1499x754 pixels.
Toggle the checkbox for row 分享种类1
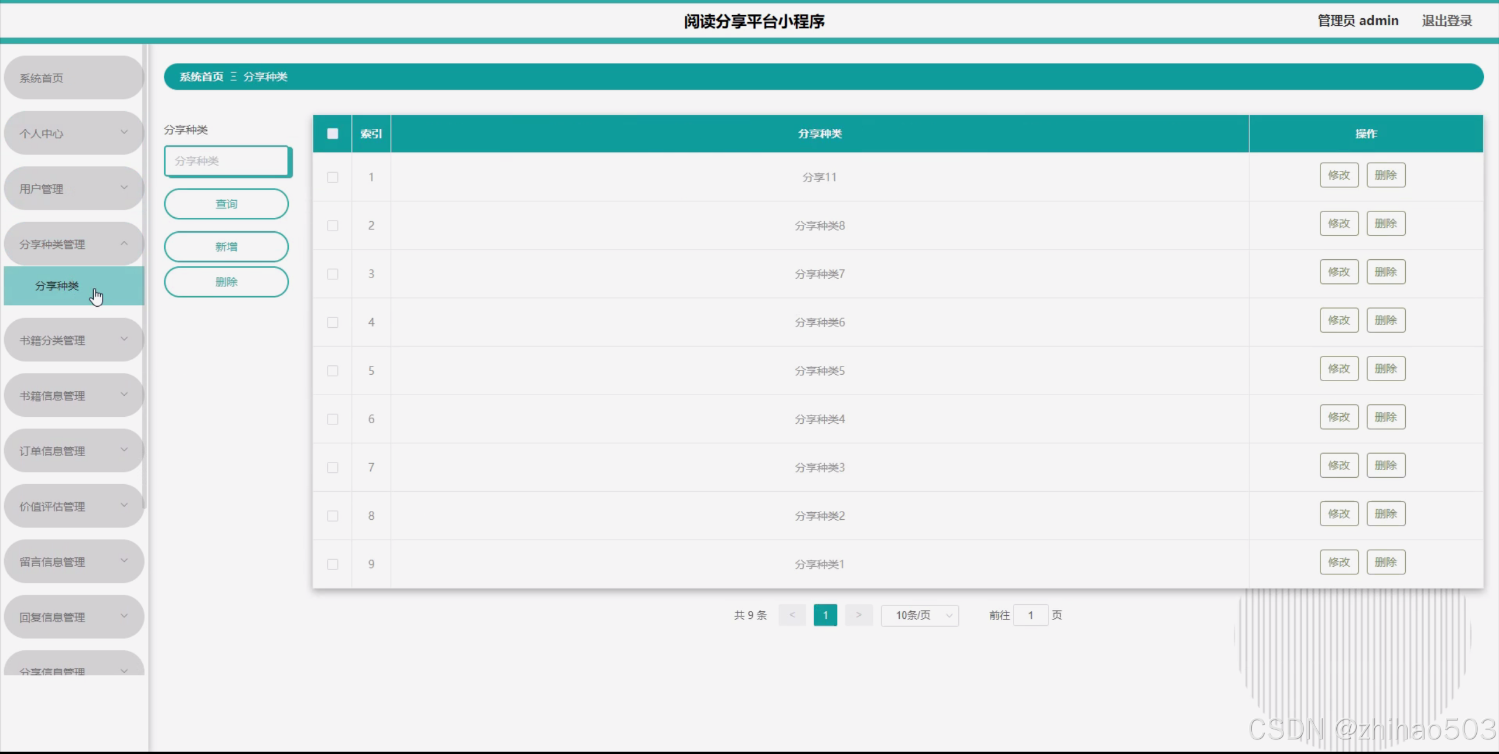[x=332, y=564]
